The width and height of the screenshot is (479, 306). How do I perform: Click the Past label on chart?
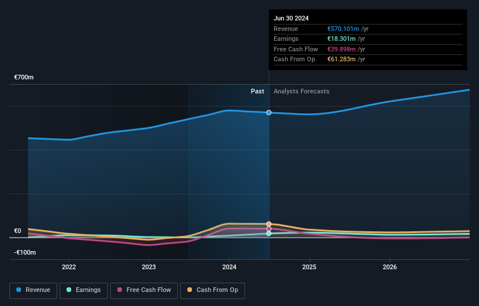257,91
